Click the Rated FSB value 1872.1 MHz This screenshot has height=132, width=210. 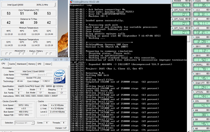coord(23,115)
